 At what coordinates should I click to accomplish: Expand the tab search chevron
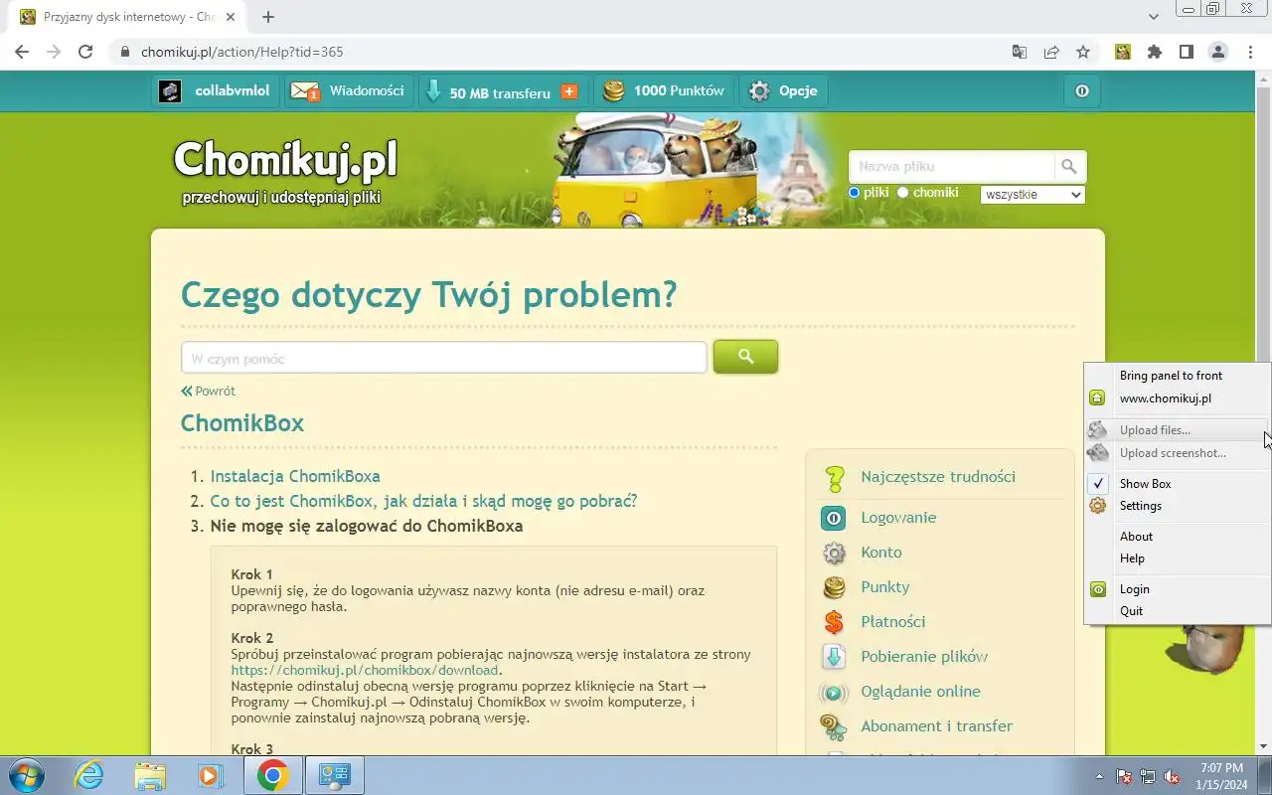[x=1154, y=17]
